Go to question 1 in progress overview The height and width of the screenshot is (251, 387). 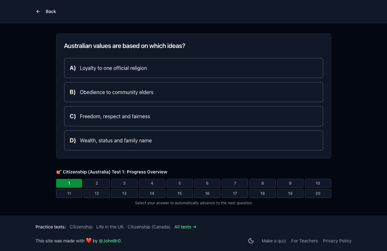[x=69, y=183]
